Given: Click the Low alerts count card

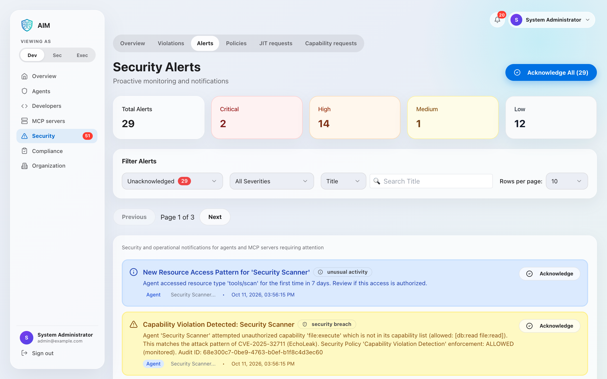Looking at the screenshot, I should 551,117.
